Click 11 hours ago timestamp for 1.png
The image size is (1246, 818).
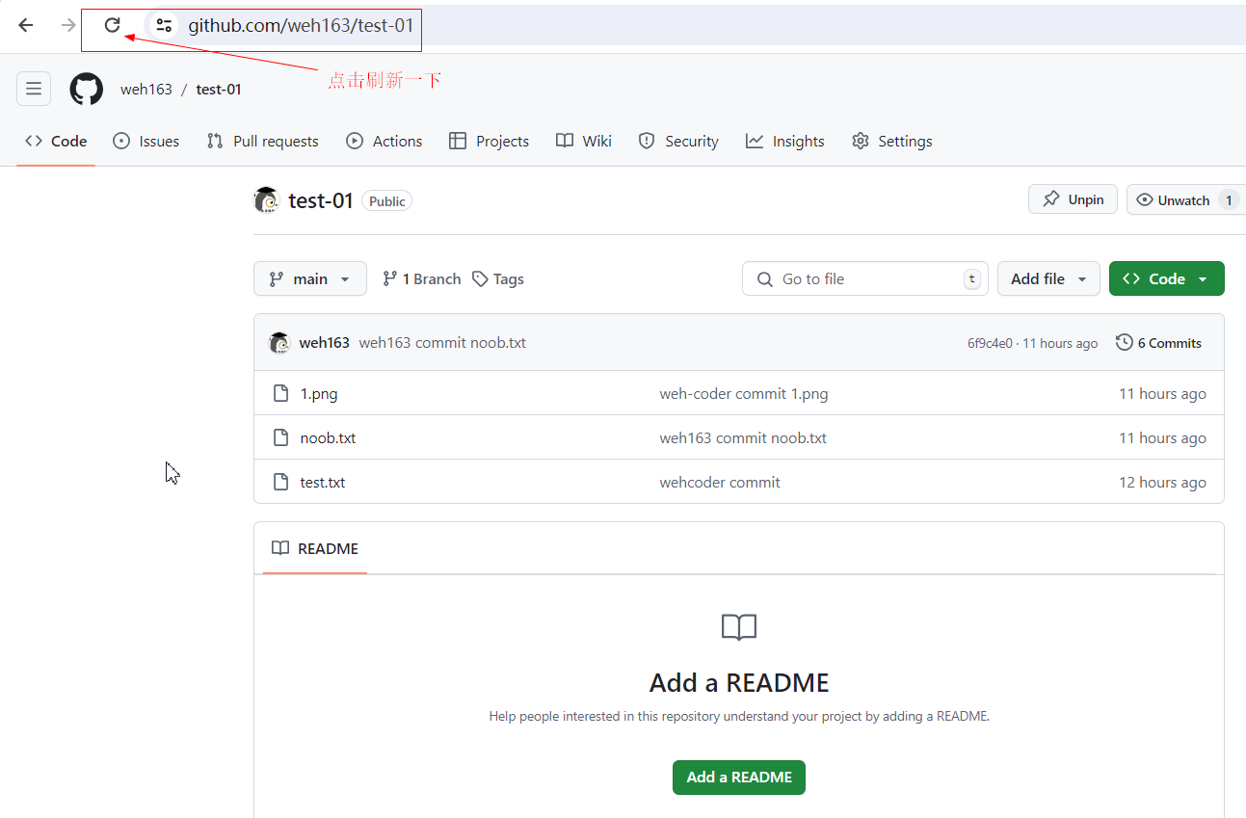pos(1162,393)
